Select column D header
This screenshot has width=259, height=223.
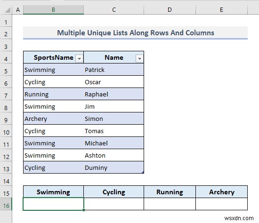pyautogui.click(x=170, y=10)
